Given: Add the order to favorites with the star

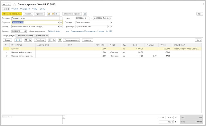Looking at the screenshot, I should click(x=14, y=4).
